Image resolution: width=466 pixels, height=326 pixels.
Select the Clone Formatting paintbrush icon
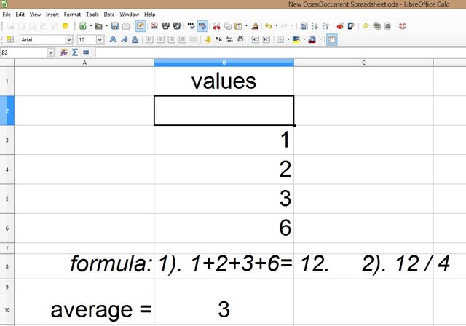pyautogui.click(x=255, y=26)
